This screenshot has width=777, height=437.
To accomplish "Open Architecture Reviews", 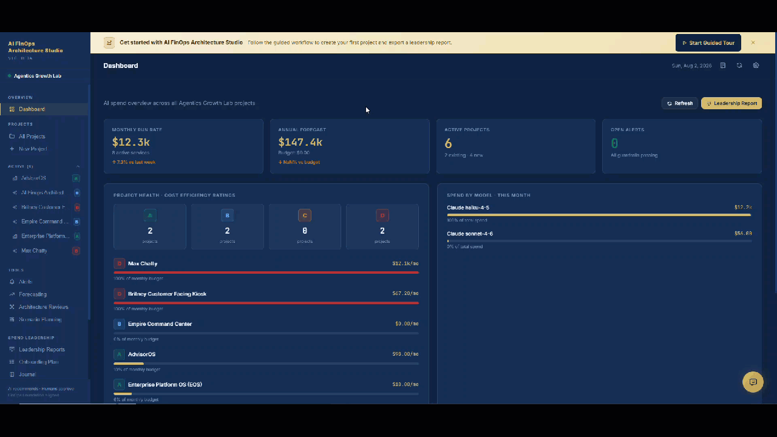I will tap(44, 307).
